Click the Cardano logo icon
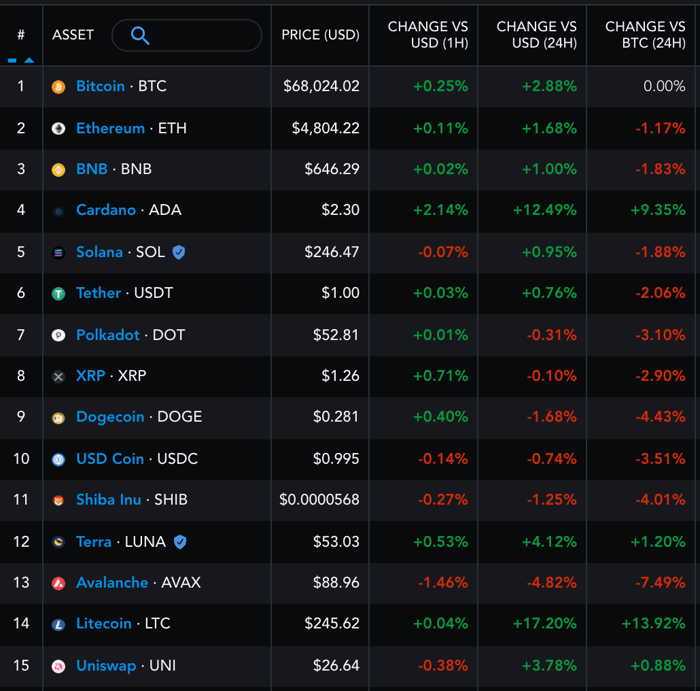 tap(58, 211)
